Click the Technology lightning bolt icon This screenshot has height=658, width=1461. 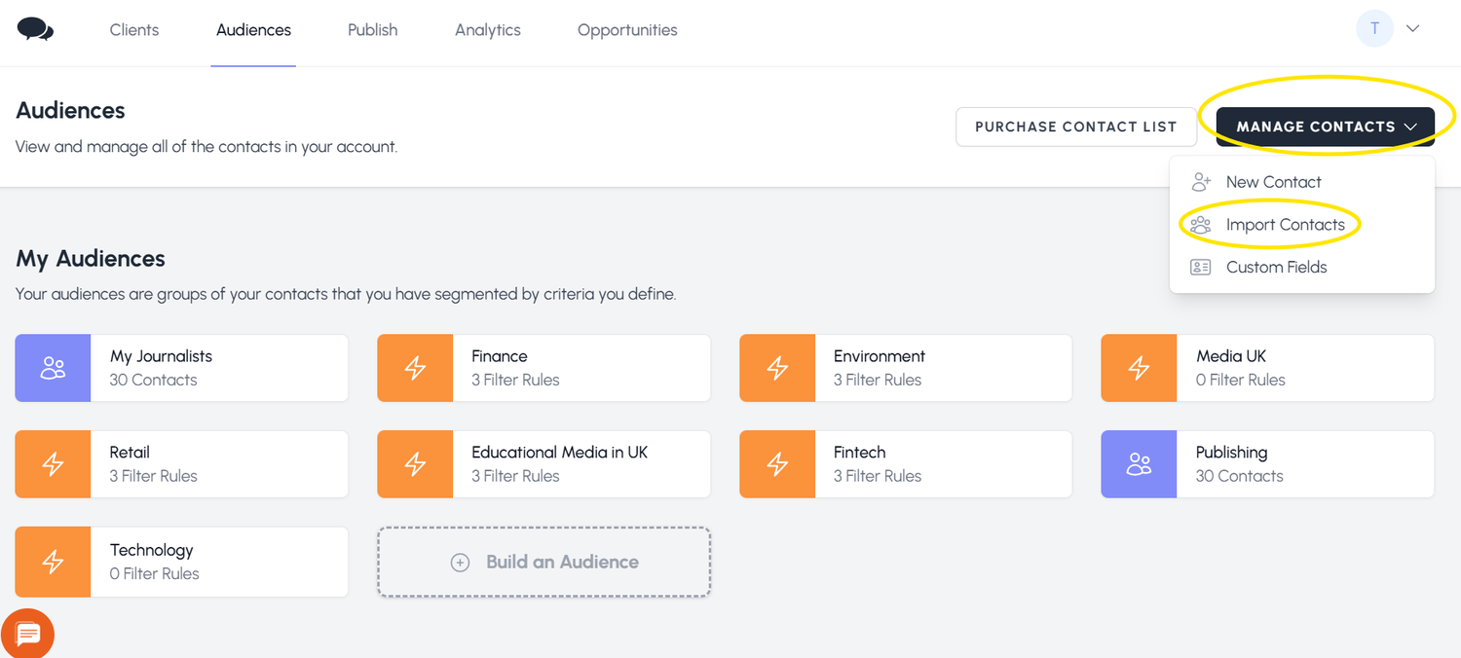coord(53,562)
